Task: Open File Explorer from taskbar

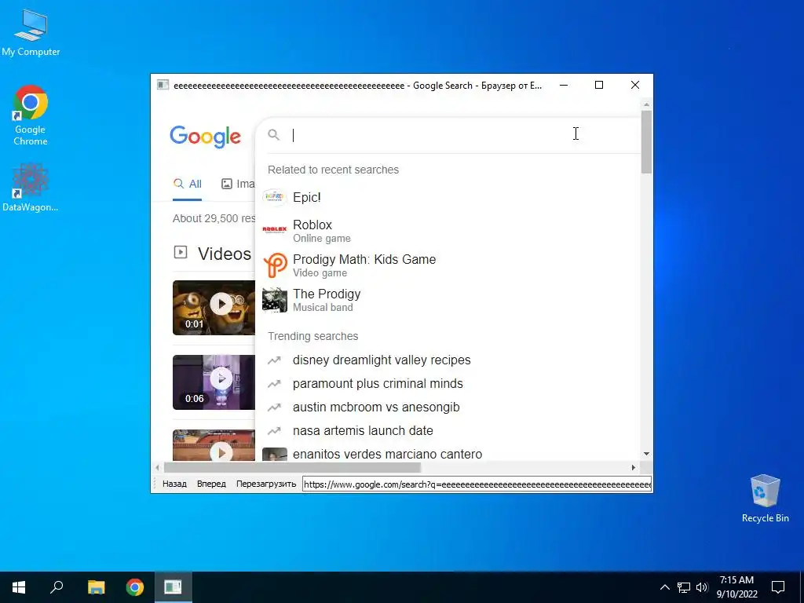Action: click(x=96, y=587)
